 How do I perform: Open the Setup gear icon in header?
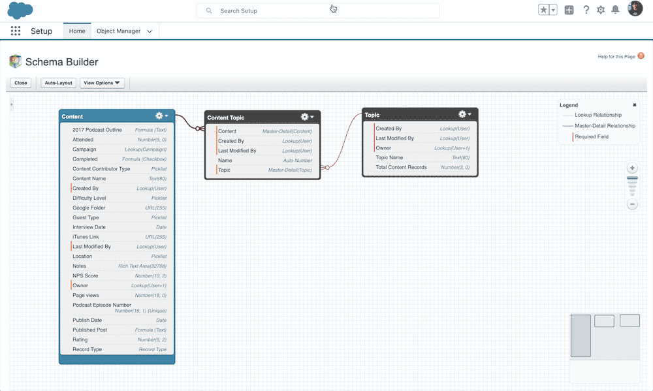click(601, 10)
